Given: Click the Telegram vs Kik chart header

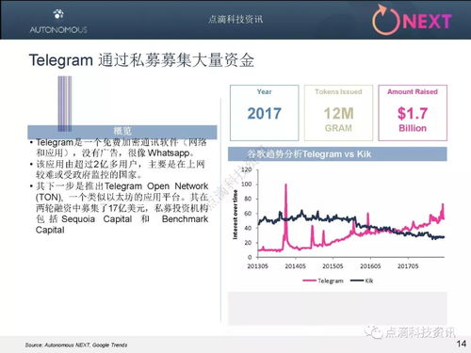Looking at the screenshot, I should pyautogui.click(x=337, y=154).
